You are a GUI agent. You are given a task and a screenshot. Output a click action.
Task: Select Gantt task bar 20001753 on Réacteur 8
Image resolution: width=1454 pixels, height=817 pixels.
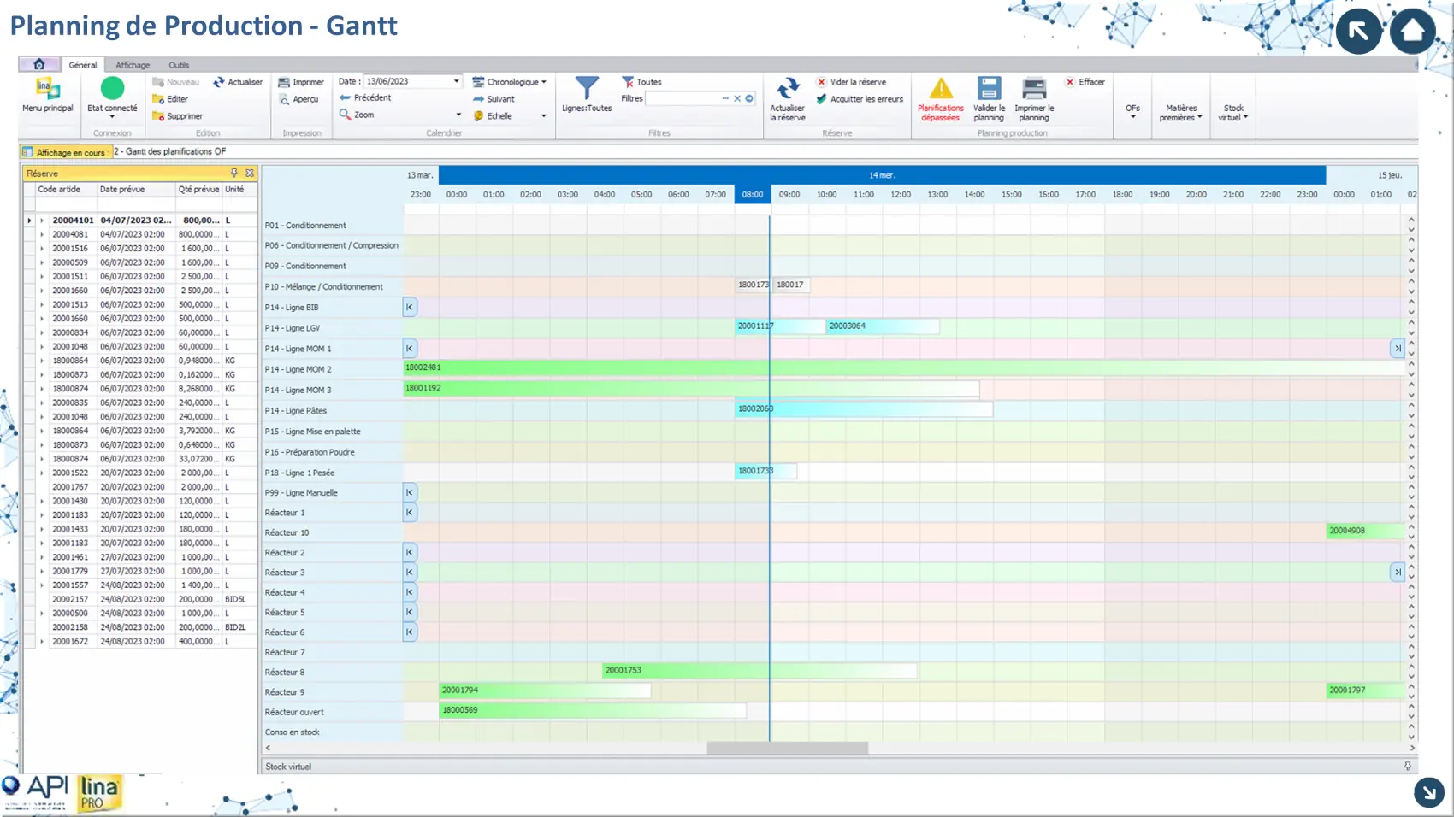759,671
